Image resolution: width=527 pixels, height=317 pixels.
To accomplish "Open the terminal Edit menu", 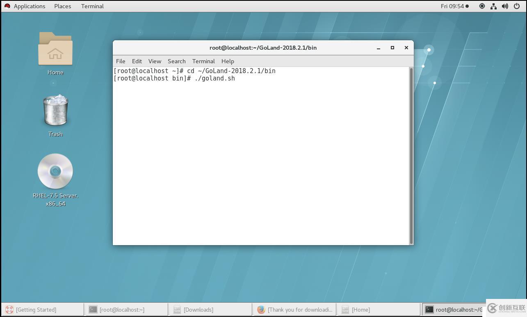I will 137,61.
